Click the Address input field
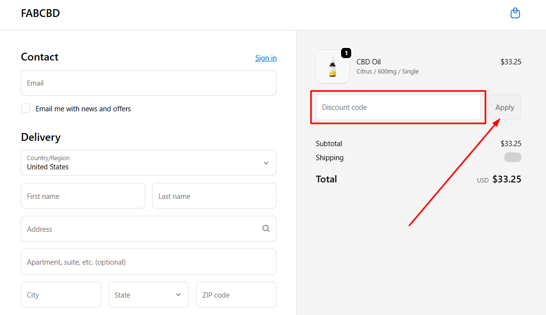 (x=149, y=229)
